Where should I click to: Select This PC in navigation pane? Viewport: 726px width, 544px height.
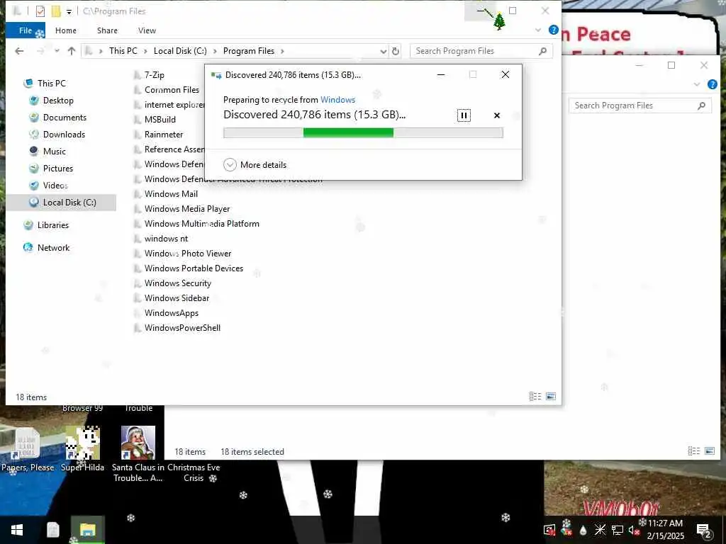point(51,84)
